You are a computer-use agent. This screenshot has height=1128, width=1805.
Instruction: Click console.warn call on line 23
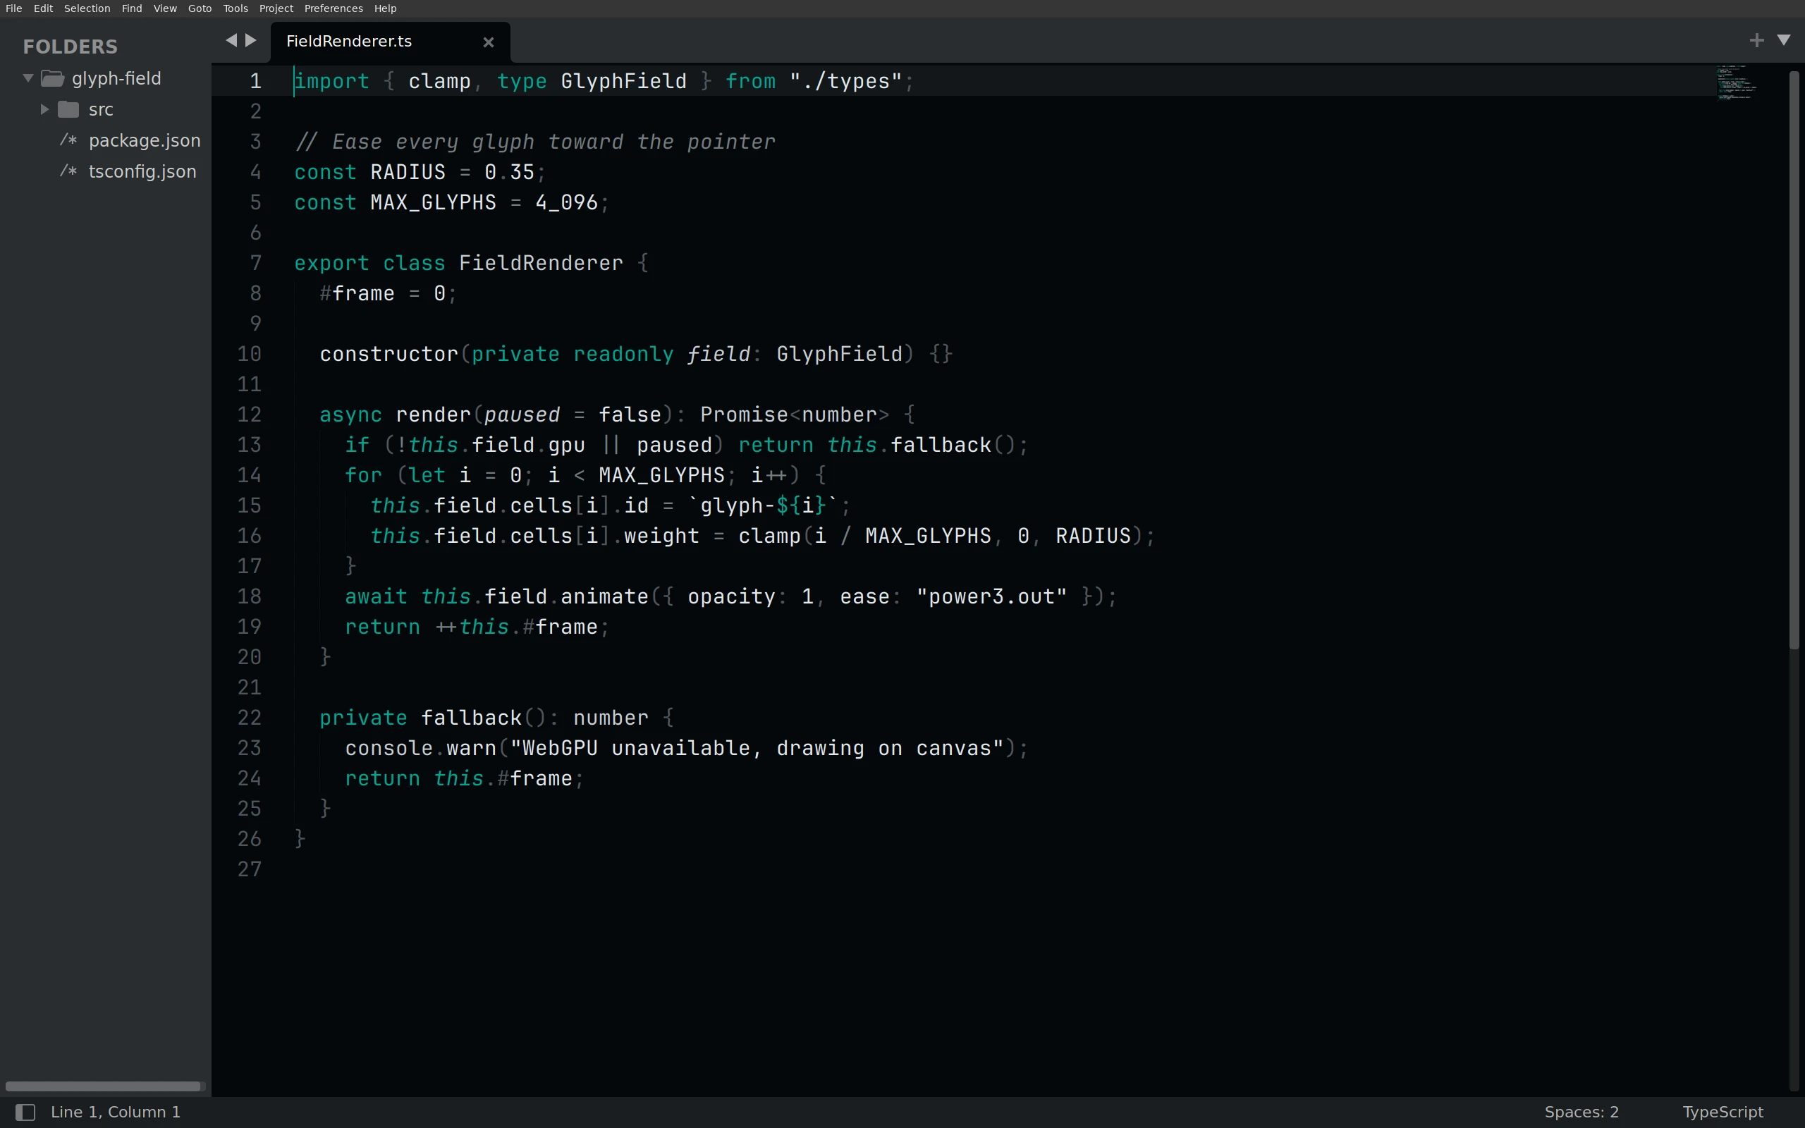pyautogui.click(x=421, y=748)
